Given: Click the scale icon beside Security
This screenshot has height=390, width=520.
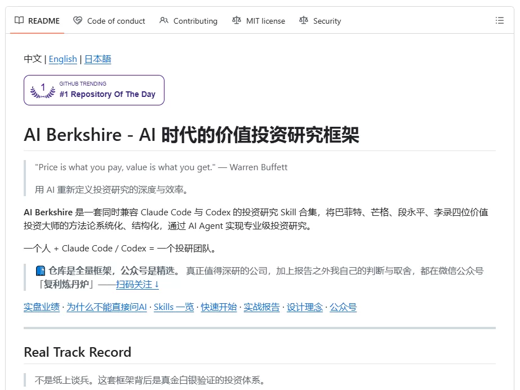Looking at the screenshot, I should (x=304, y=20).
